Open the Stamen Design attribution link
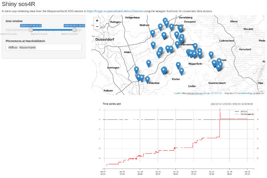 [202, 94]
